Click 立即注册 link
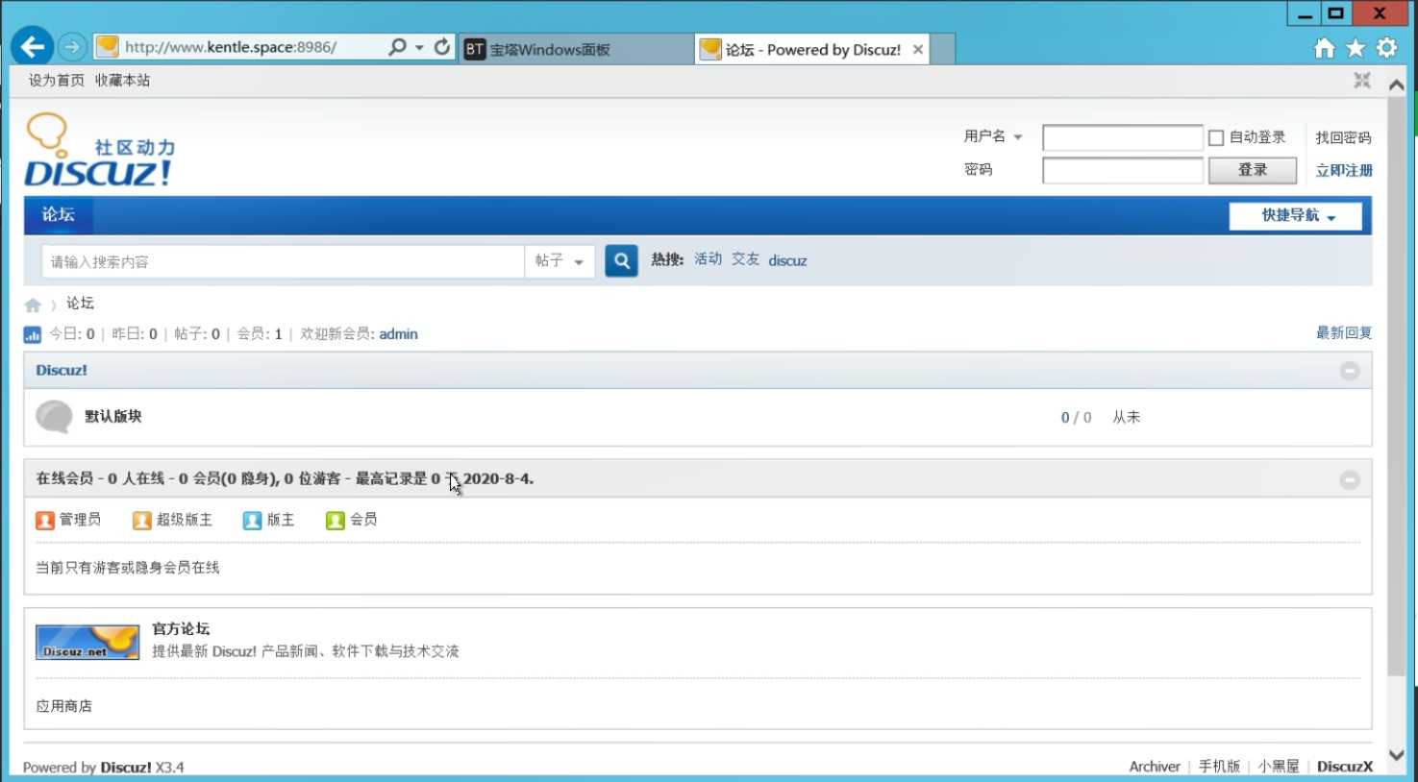 click(x=1344, y=170)
